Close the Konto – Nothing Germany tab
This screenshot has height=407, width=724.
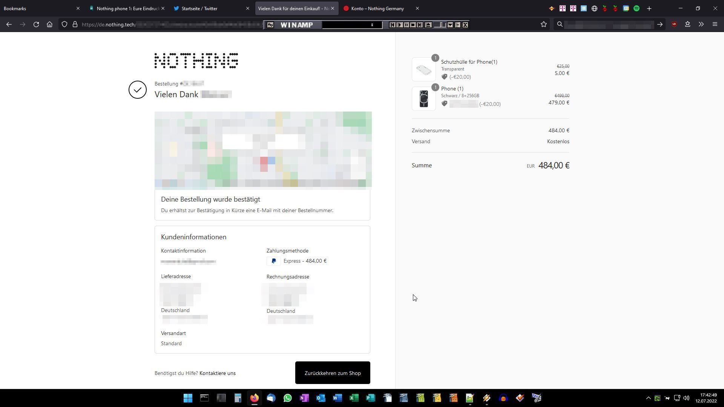[x=417, y=8]
